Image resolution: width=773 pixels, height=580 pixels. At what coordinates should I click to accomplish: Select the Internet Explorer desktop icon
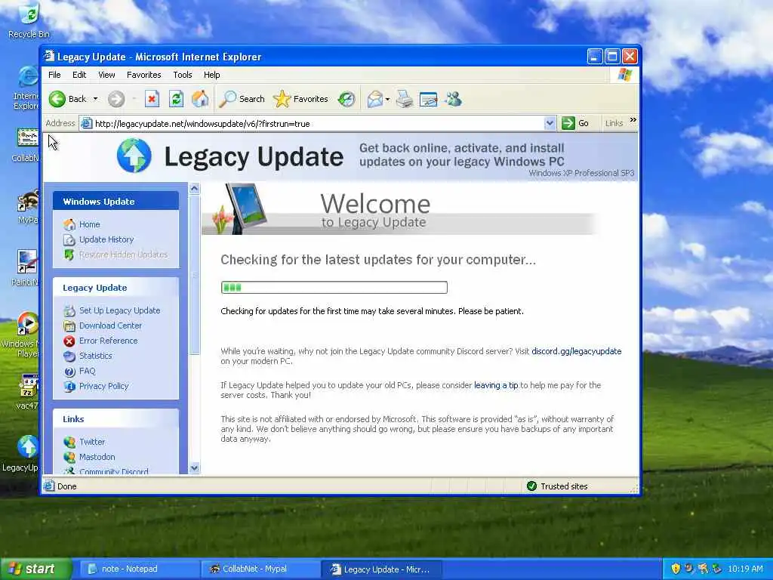[x=27, y=89]
